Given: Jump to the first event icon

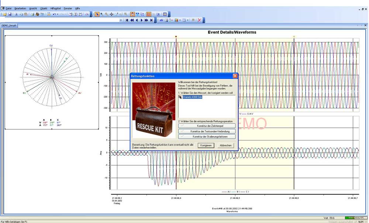Looking at the screenshot, I should coord(127,20).
